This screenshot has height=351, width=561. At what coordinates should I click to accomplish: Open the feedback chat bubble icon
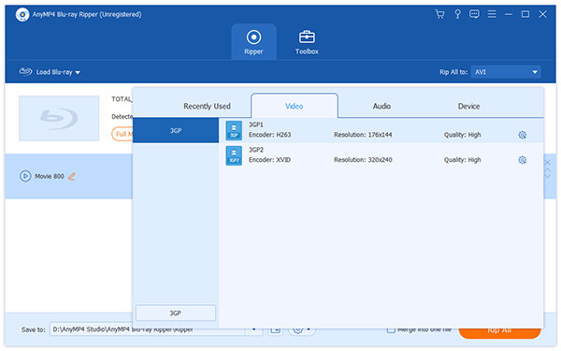coord(474,14)
